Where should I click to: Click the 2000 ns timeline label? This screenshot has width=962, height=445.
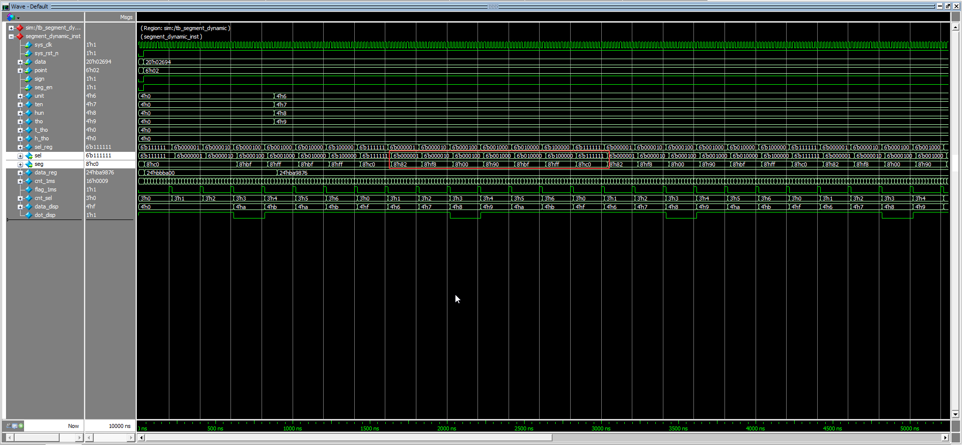tap(447, 428)
